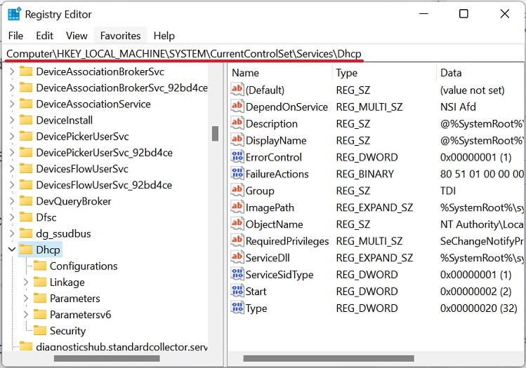
Task: Expand the DevicePickerUserSvc key
Action: (12, 136)
